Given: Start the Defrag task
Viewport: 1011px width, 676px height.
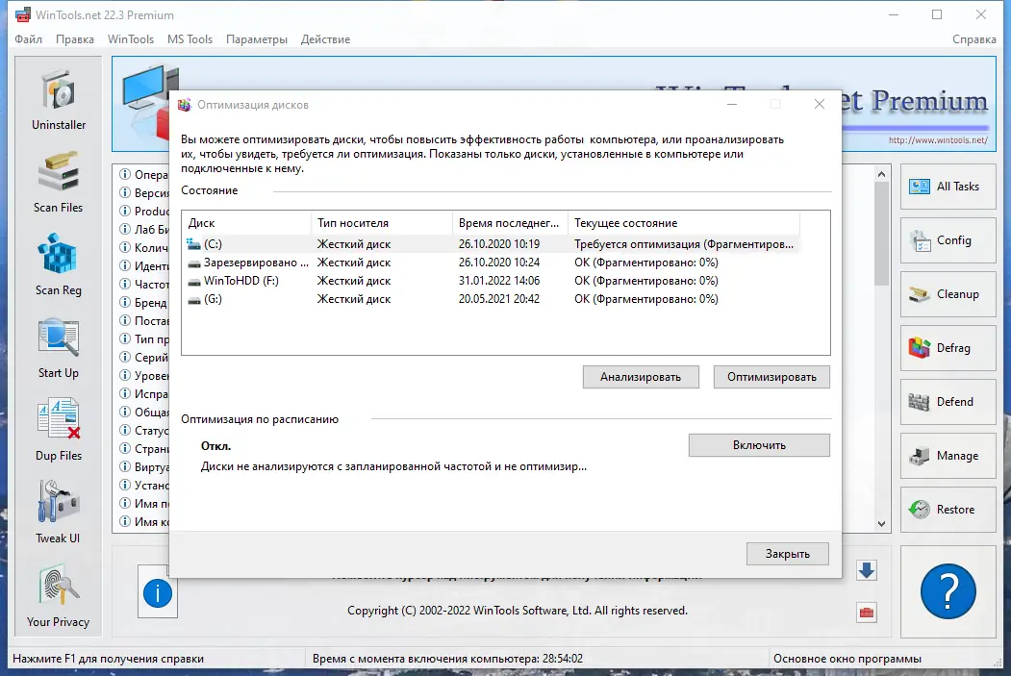Looking at the screenshot, I should [948, 348].
